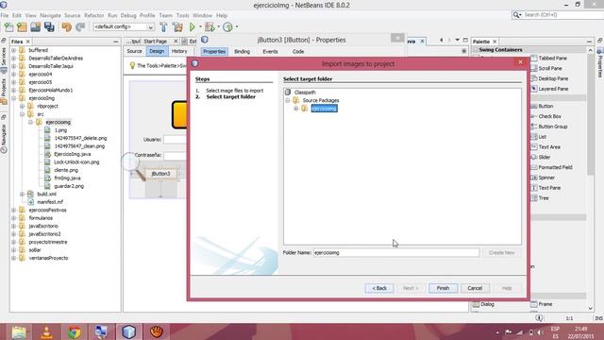The height and width of the screenshot is (340, 604).
Task: Click the green Run Project icon
Action: tap(193, 27)
